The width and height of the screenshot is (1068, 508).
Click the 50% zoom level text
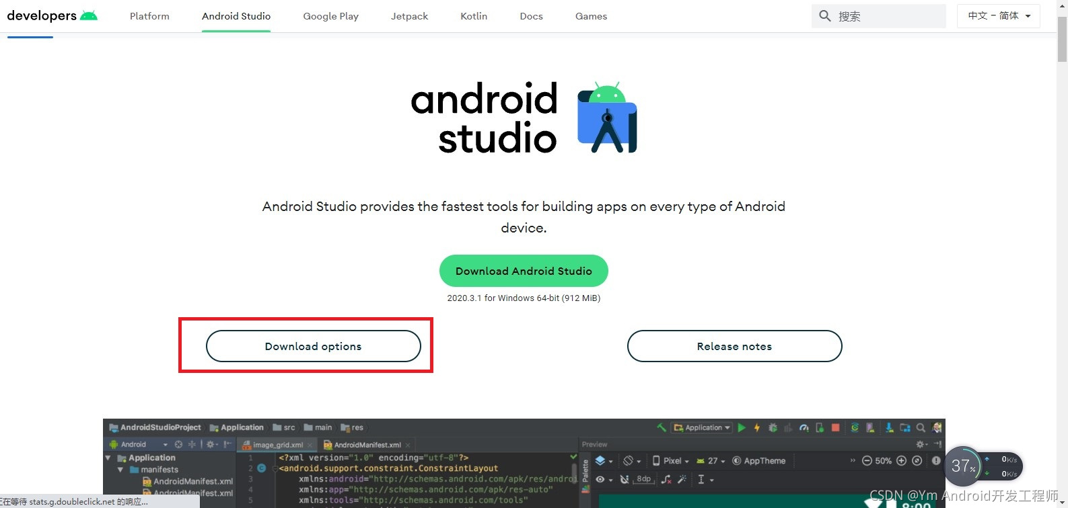[883, 461]
